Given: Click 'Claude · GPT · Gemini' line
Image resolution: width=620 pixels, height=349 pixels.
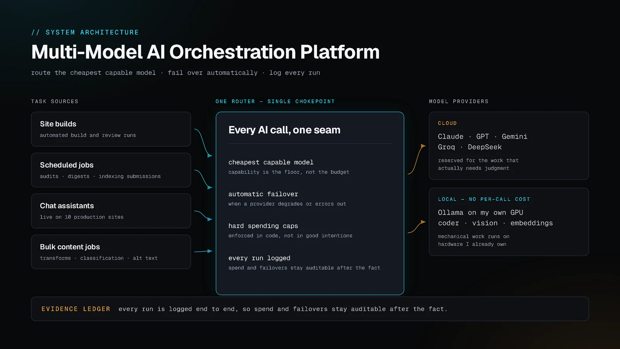Looking at the screenshot, I should click(482, 136).
